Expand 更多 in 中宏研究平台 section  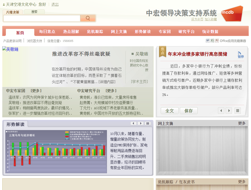tap(111, 91)
